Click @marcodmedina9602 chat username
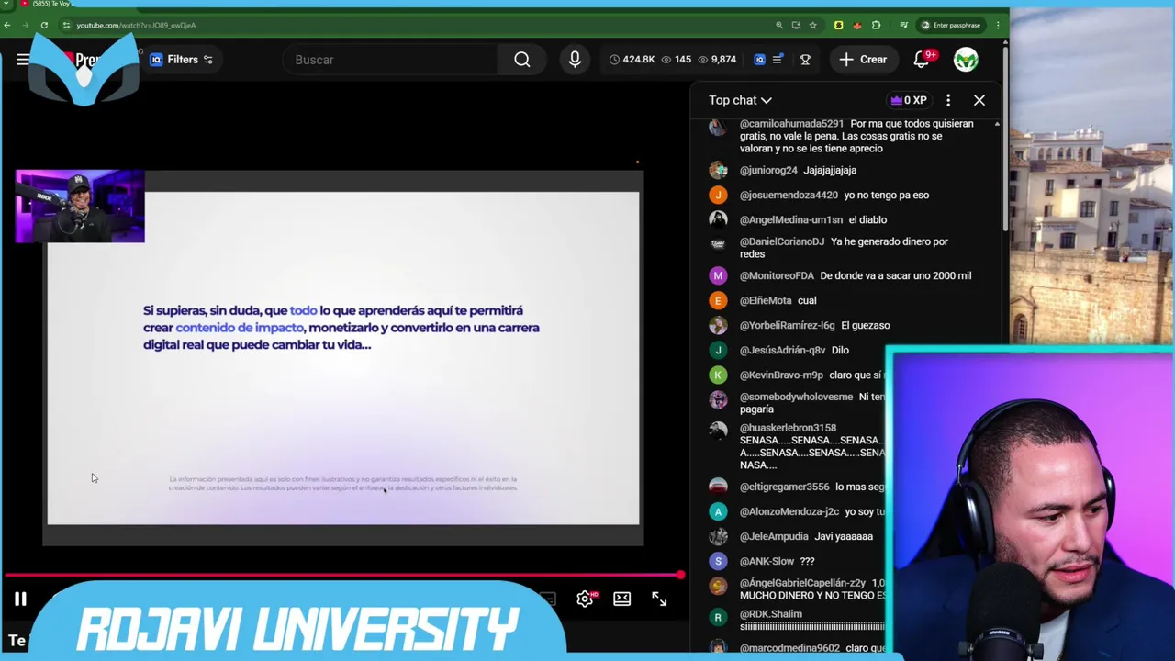Viewport: 1175px width, 661px height. [x=789, y=648]
